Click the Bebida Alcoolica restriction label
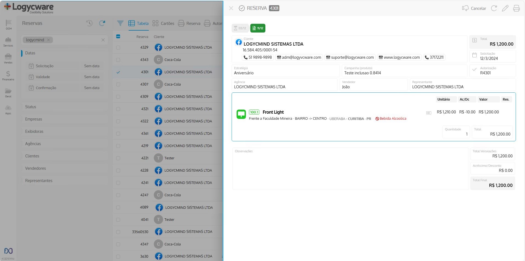The height and width of the screenshot is (261, 525). [x=391, y=119]
